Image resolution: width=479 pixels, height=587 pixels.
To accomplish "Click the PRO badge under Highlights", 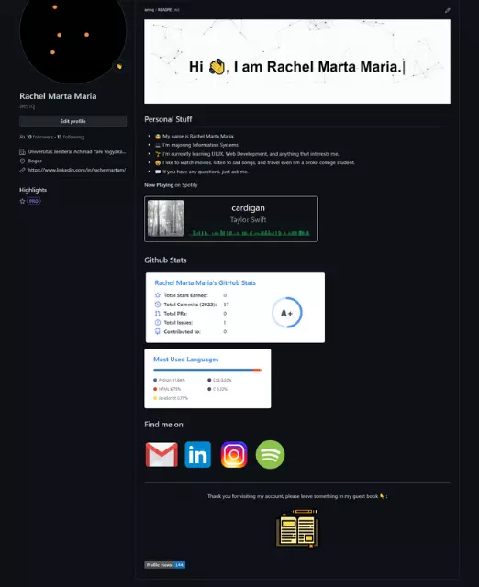I will 34,201.
